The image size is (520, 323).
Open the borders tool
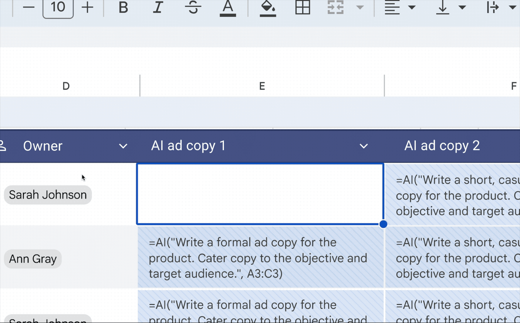tap(303, 7)
